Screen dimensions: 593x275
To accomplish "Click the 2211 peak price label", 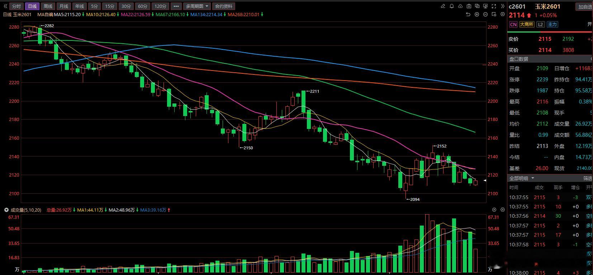I will [312, 91].
